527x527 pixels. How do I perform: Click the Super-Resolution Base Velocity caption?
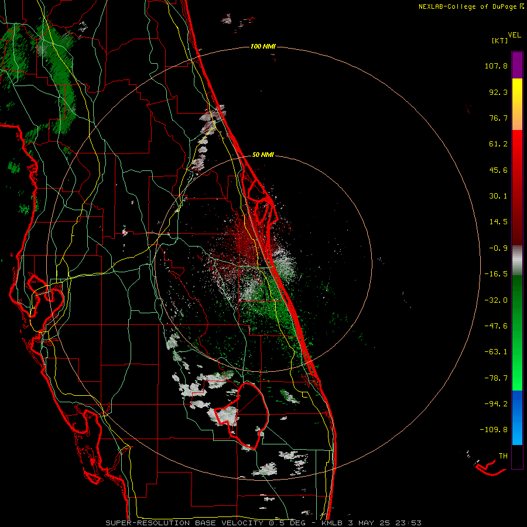tap(263, 523)
